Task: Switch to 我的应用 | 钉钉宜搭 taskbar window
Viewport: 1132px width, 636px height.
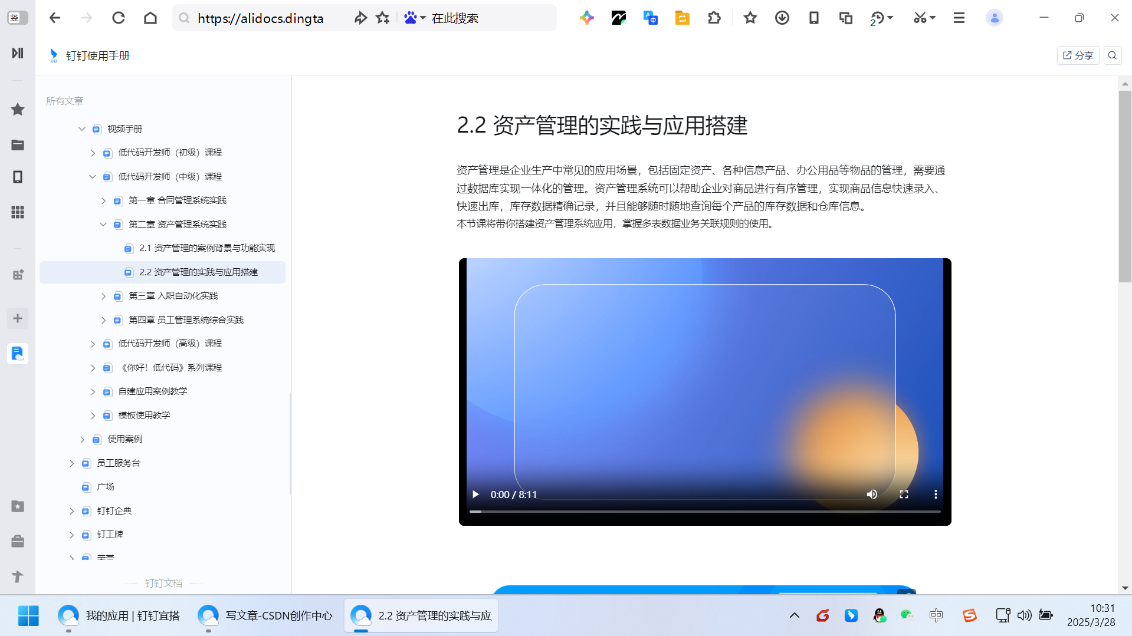Action: 119,615
